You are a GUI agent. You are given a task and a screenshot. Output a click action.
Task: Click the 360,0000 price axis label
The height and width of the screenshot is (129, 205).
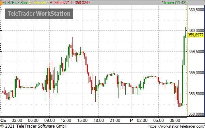pos(196,30)
